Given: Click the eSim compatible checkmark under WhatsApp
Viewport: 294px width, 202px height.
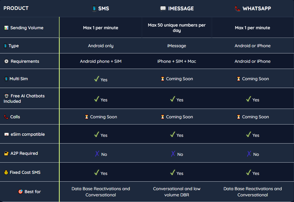Looking at the screenshot, I should tap(249, 135).
